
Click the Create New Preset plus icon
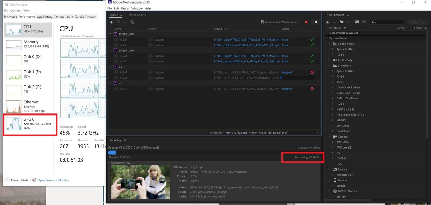[x=328, y=22]
